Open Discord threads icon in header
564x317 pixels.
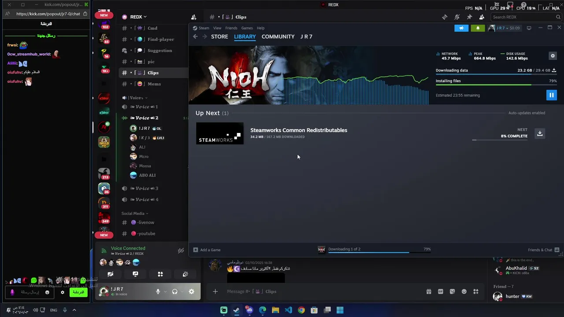click(x=445, y=17)
